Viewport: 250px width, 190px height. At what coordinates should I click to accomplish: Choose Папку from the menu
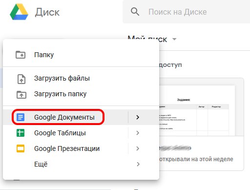tap(81, 55)
